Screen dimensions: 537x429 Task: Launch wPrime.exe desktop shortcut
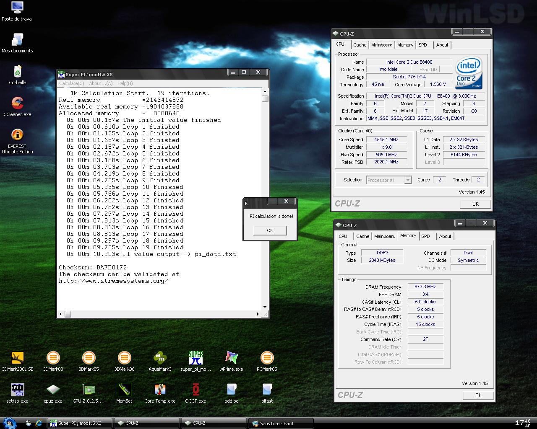point(231,362)
